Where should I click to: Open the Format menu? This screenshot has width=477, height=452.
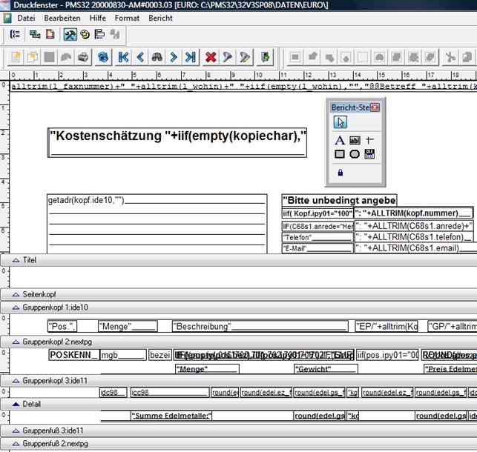pyautogui.click(x=127, y=17)
